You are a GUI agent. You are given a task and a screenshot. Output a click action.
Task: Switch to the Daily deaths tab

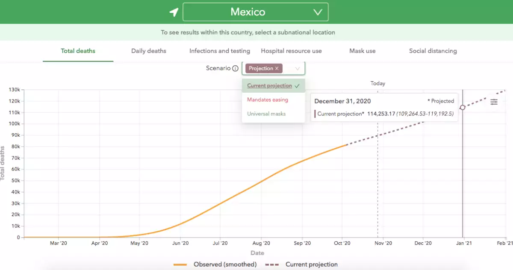click(148, 51)
